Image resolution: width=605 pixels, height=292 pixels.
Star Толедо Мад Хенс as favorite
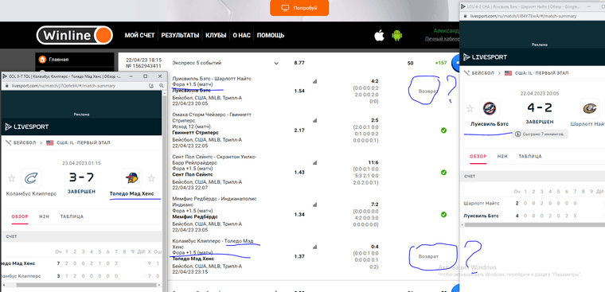[x=151, y=177]
